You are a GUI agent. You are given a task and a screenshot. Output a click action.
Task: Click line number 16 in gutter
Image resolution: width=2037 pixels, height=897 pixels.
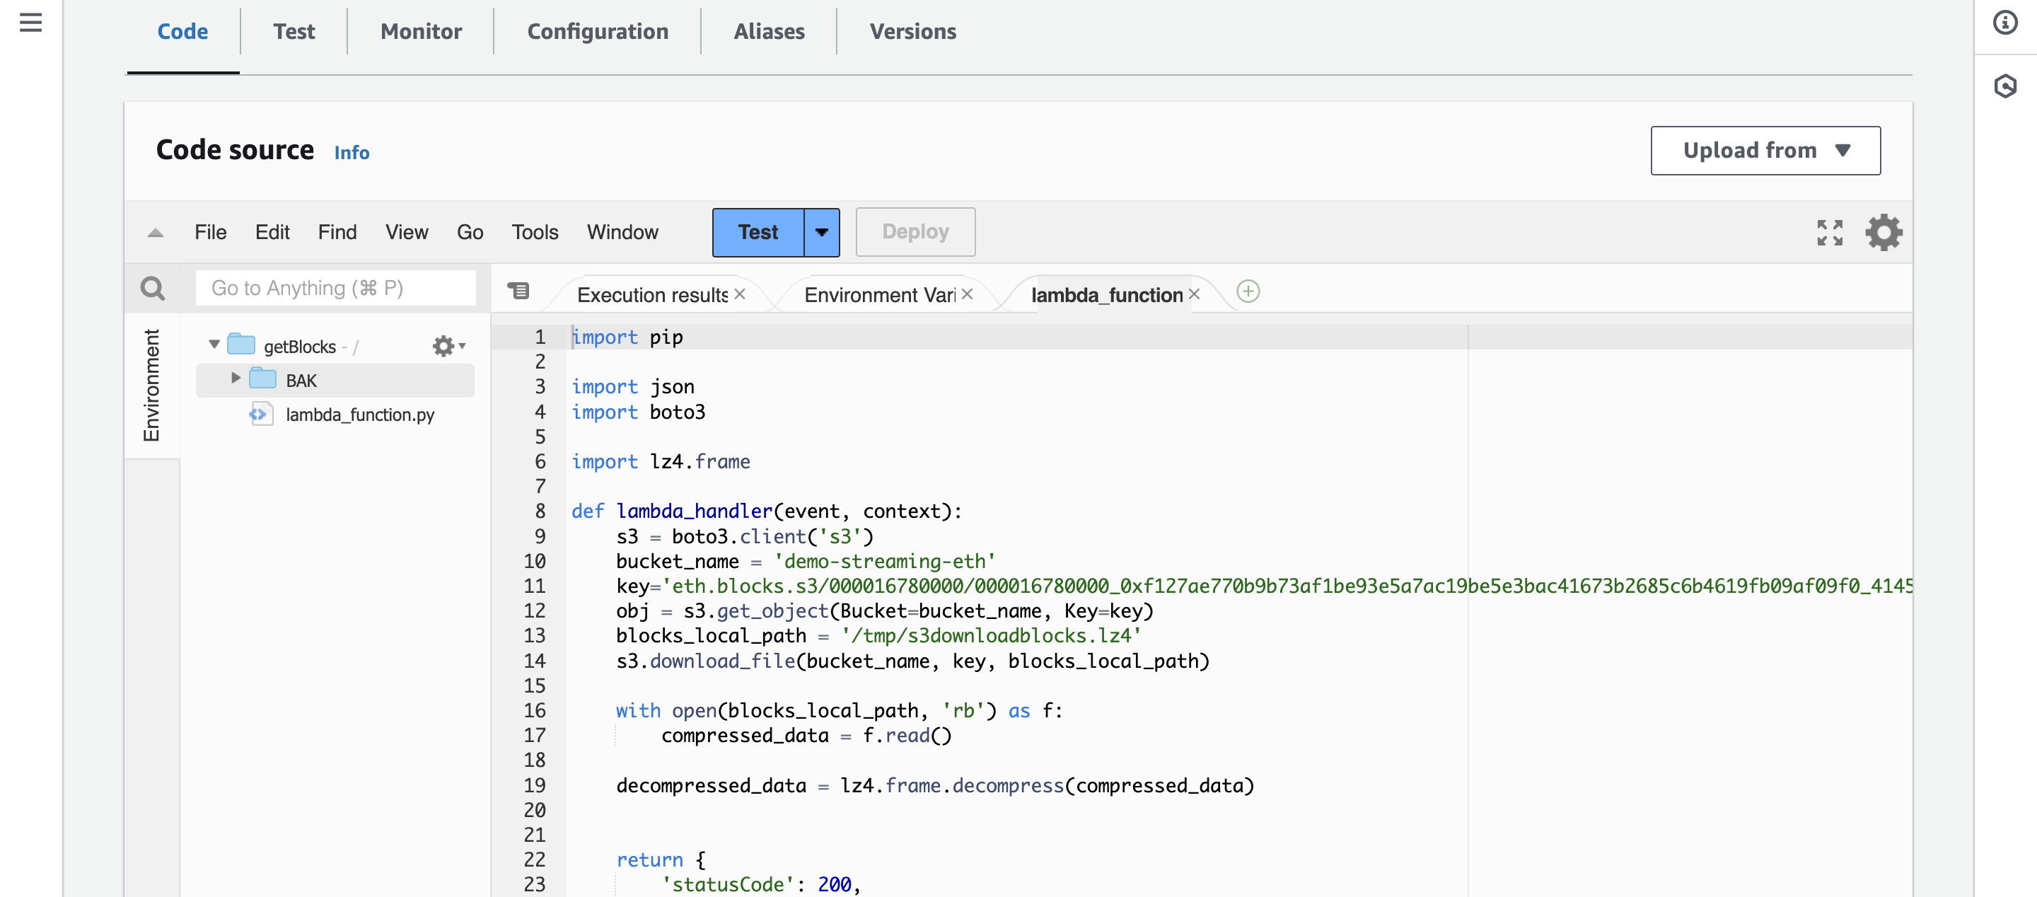pyautogui.click(x=535, y=710)
